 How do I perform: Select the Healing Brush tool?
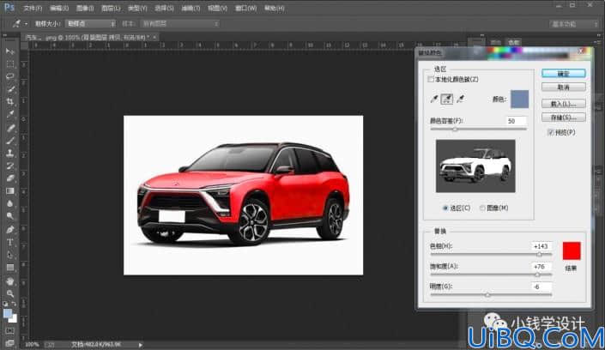[x=10, y=128]
